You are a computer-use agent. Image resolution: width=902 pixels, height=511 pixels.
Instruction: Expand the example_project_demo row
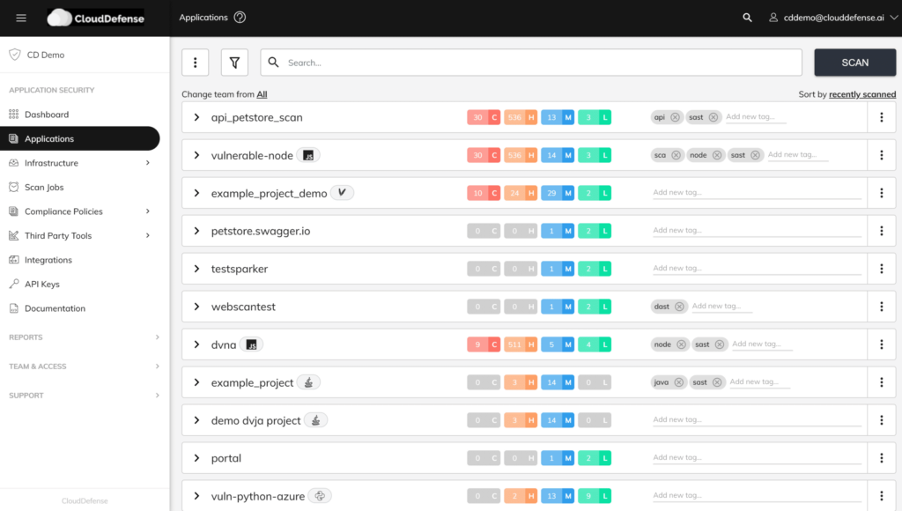[x=196, y=193]
